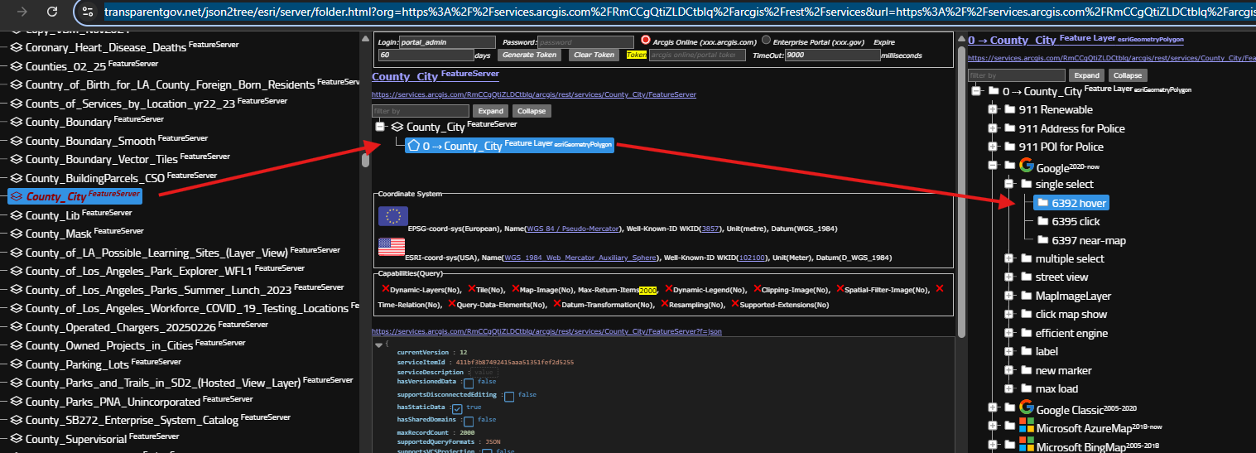
Task: Open County_Parking_Lots FeatureServer in the list
Action: [78, 364]
